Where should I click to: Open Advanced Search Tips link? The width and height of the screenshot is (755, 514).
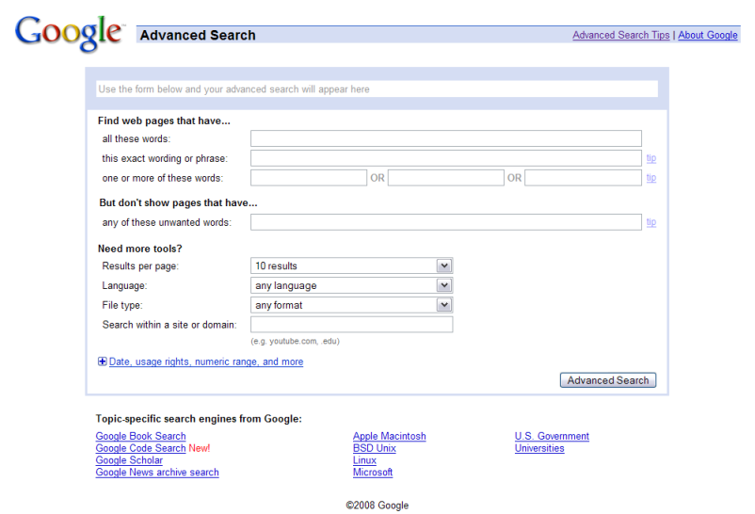tap(620, 35)
